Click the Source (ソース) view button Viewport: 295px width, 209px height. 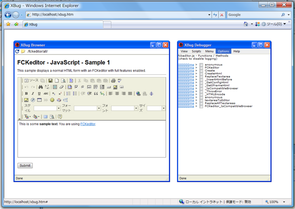pos(31,80)
